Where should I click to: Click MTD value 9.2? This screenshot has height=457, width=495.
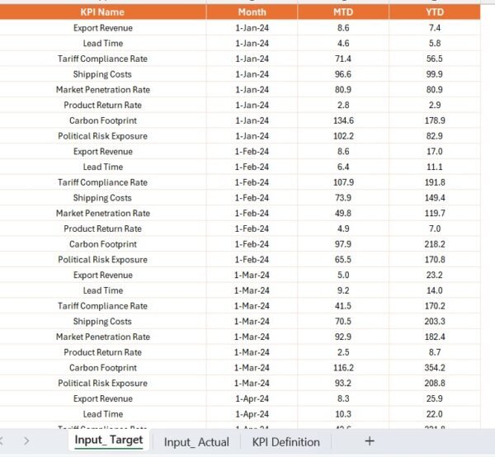pyautogui.click(x=343, y=290)
